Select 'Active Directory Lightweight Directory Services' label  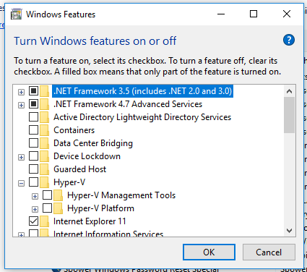[x=142, y=117]
